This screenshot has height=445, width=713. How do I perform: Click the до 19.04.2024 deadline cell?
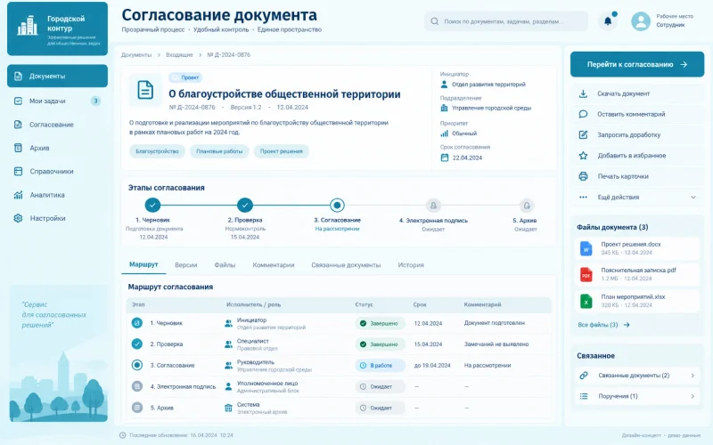[x=432, y=366]
